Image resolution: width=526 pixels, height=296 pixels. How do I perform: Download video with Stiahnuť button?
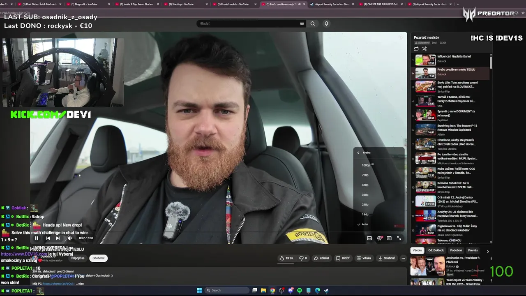(x=386, y=258)
